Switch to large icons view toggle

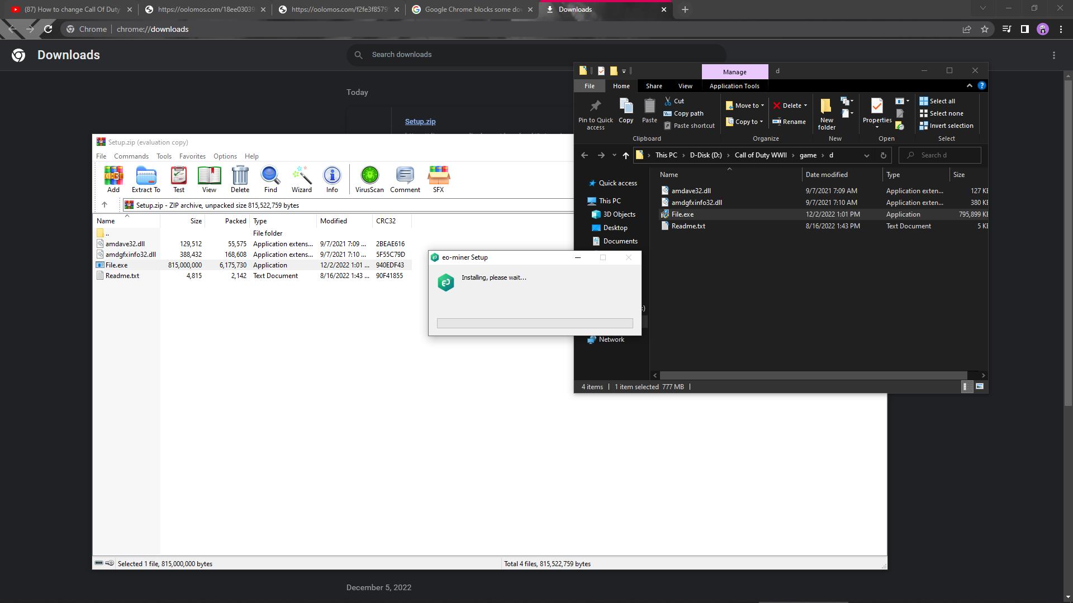[979, 386]
